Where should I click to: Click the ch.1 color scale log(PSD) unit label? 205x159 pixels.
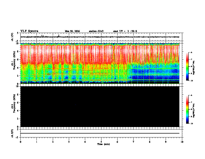(194, 68)
